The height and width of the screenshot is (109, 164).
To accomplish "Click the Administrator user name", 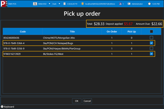I will point(137,4).
